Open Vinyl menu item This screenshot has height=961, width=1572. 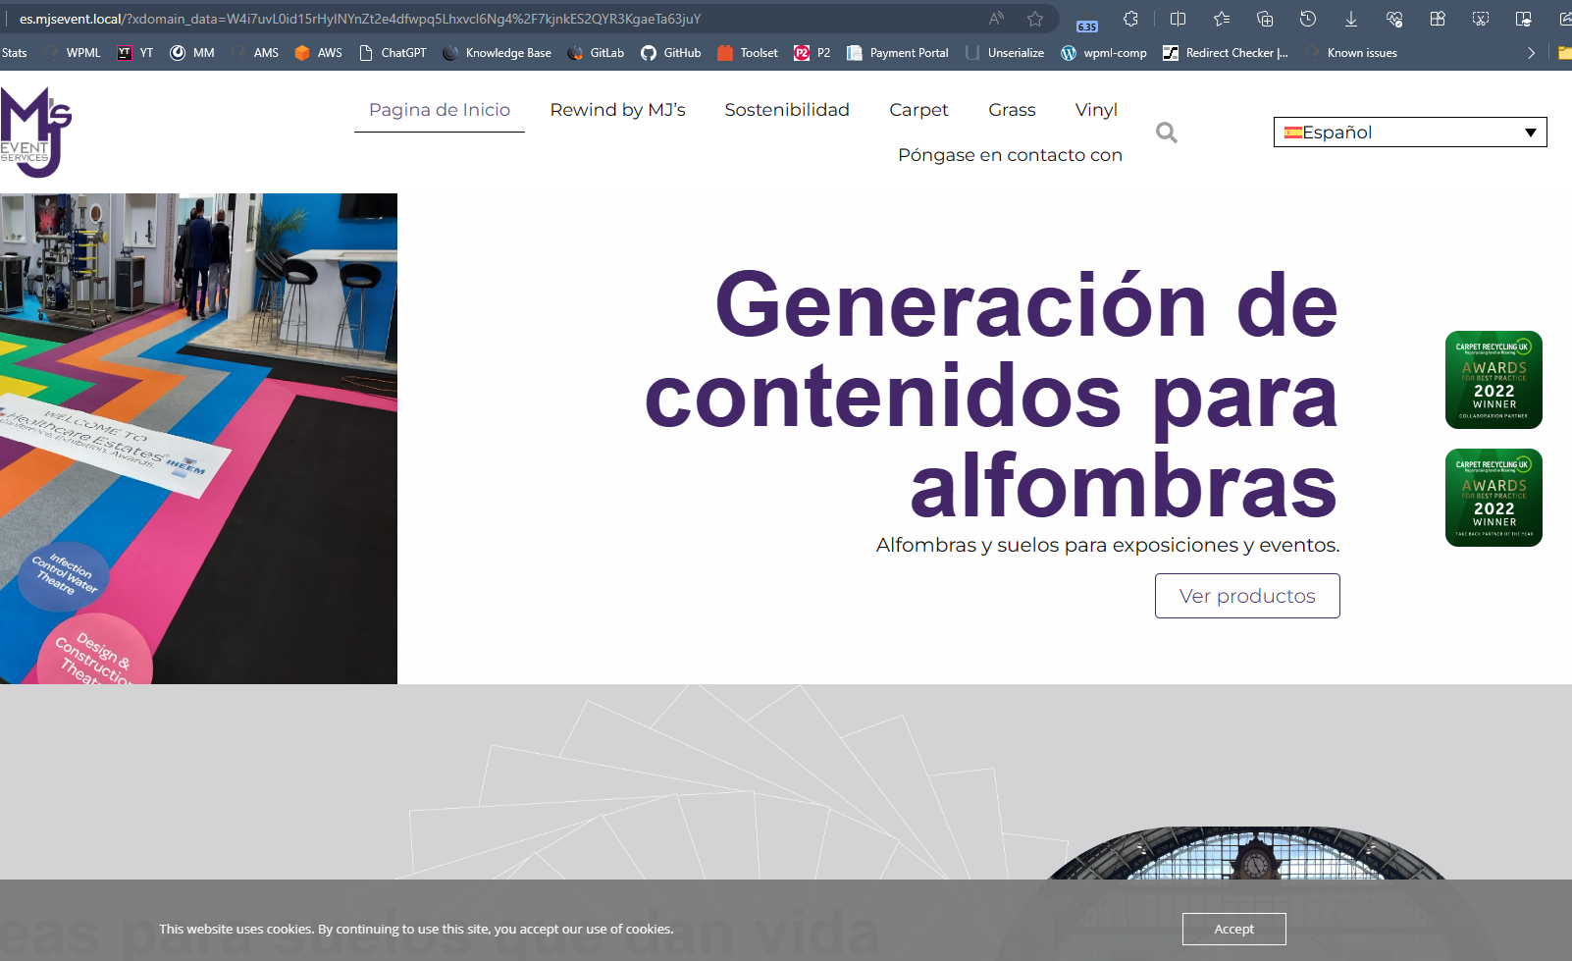(1096, 110)
